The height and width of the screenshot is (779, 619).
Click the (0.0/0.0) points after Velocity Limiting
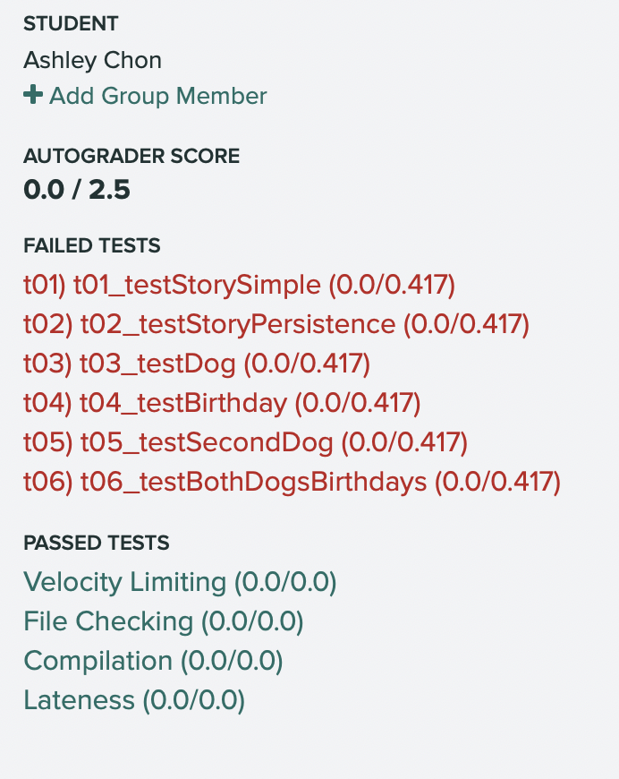pos(285,582)
